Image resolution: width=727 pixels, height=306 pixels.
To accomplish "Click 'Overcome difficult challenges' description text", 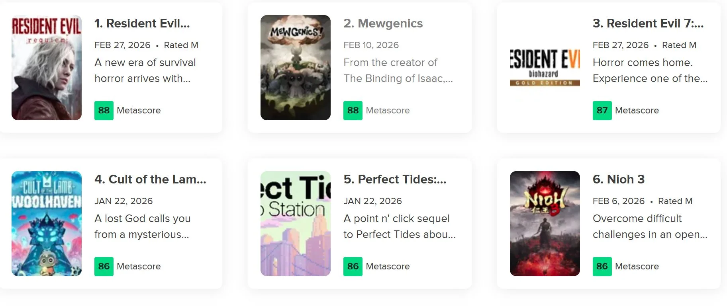I will [x=649, y=226].
